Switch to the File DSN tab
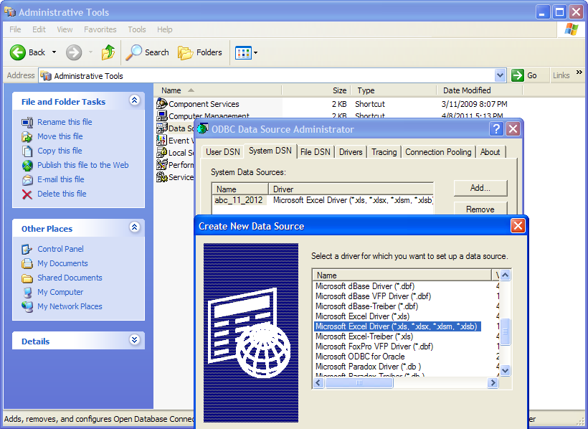Image resolution: width=588 pixels, height=429 pixels. click(x=316, y=152)
